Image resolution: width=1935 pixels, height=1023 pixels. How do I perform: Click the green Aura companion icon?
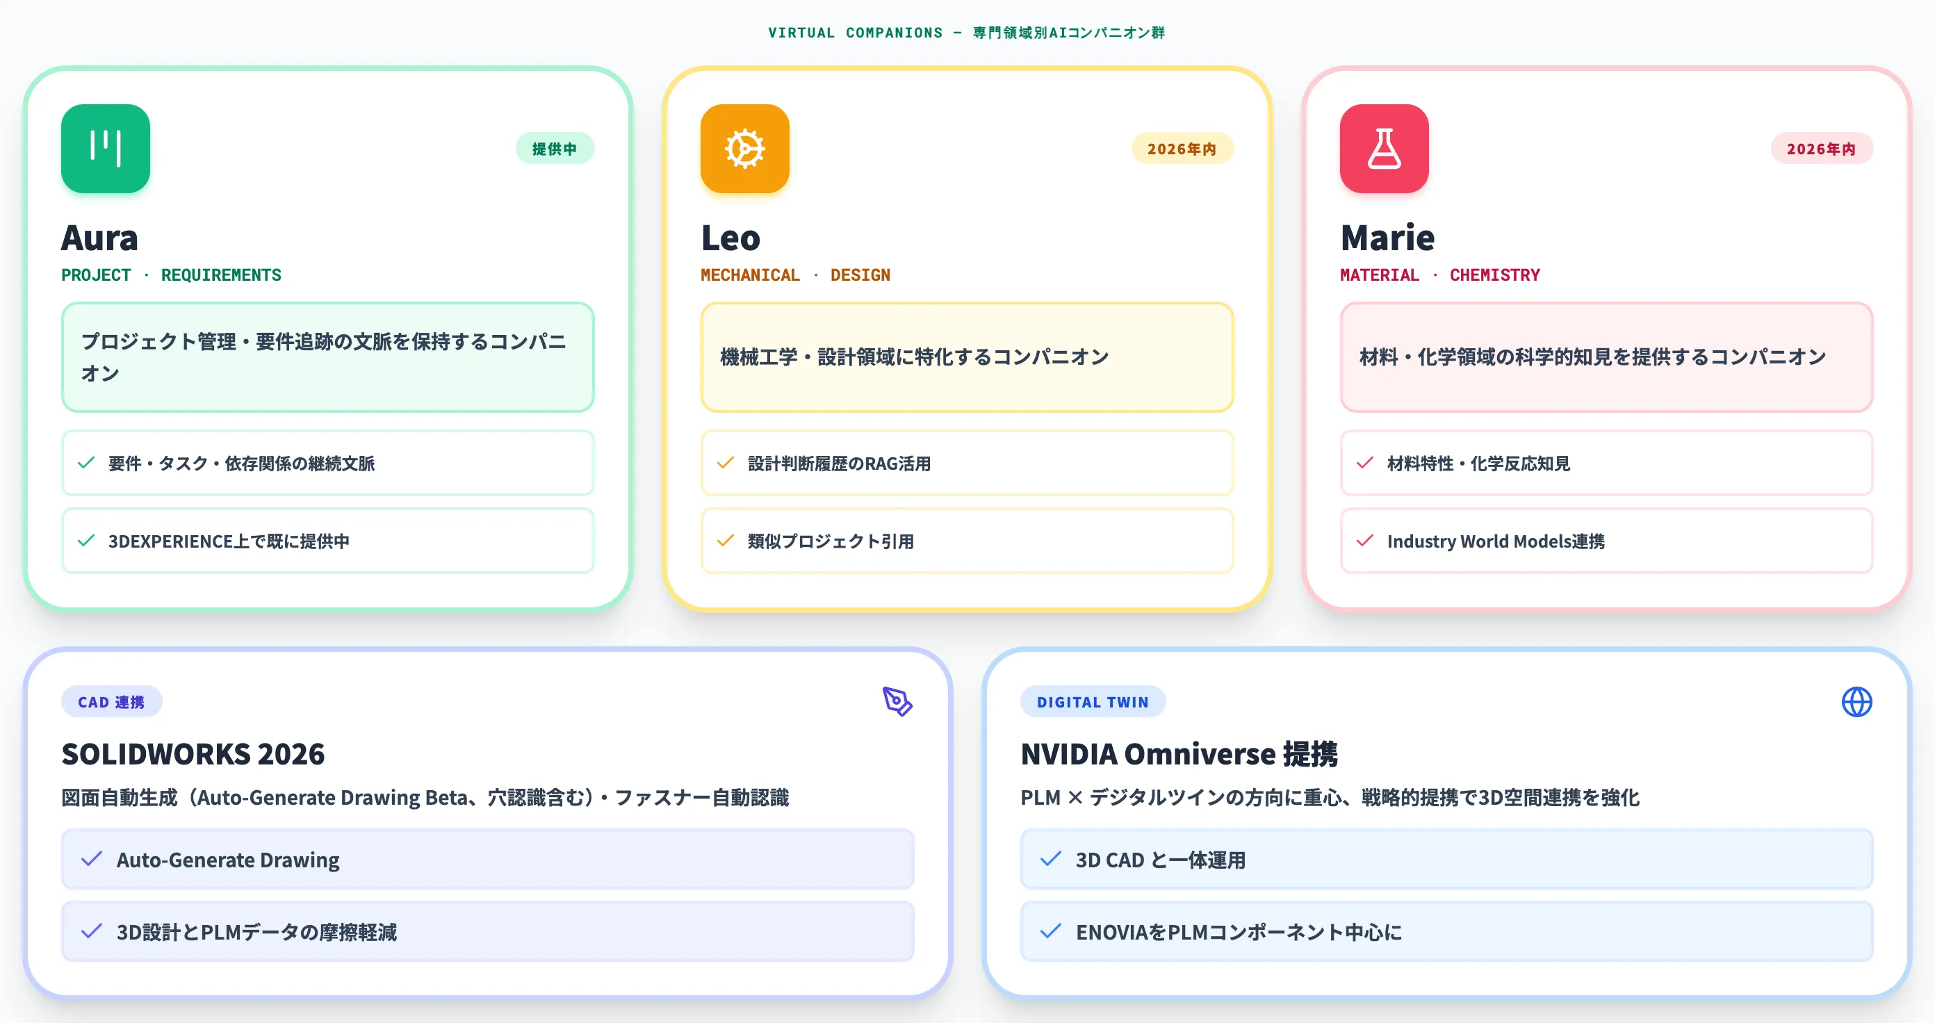pos(105,149)
